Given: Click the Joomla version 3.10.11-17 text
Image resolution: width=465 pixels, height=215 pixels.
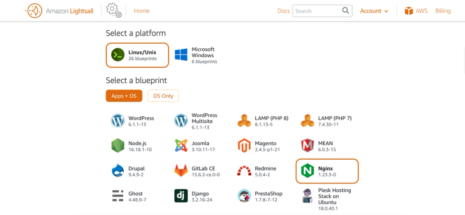Looking at the screenshot, I should [203, 150].
